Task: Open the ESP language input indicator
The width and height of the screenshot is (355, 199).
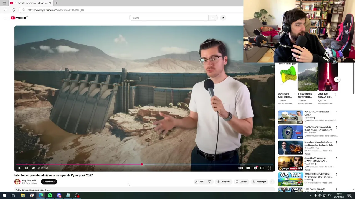Action: coord(330,195)
